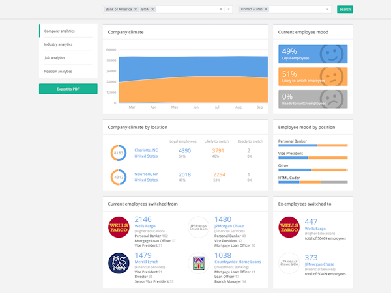
Task: Open the Merrill Lynch company logo
Action: point(119,262)
